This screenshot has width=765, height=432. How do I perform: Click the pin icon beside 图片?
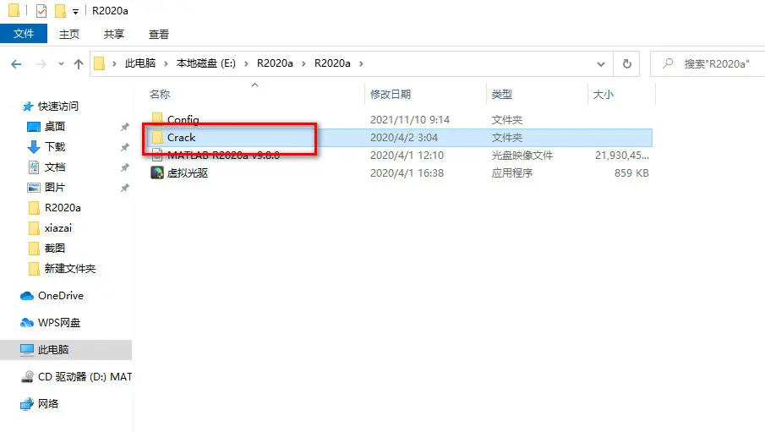click(125, 188)
